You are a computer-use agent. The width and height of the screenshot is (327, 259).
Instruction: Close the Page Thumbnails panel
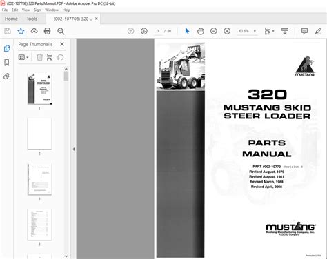click(x=62, y=44)
